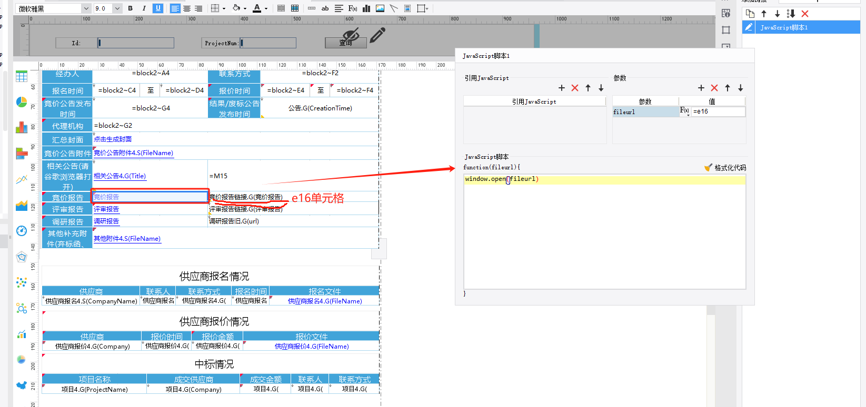Click the 点击生成封面 link cell
Image resolution: width=866 pixels, height=407 pixels.
tap(113, 139)
